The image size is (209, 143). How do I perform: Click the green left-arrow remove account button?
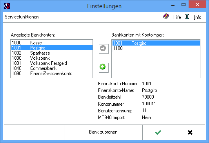pos(104,68)
